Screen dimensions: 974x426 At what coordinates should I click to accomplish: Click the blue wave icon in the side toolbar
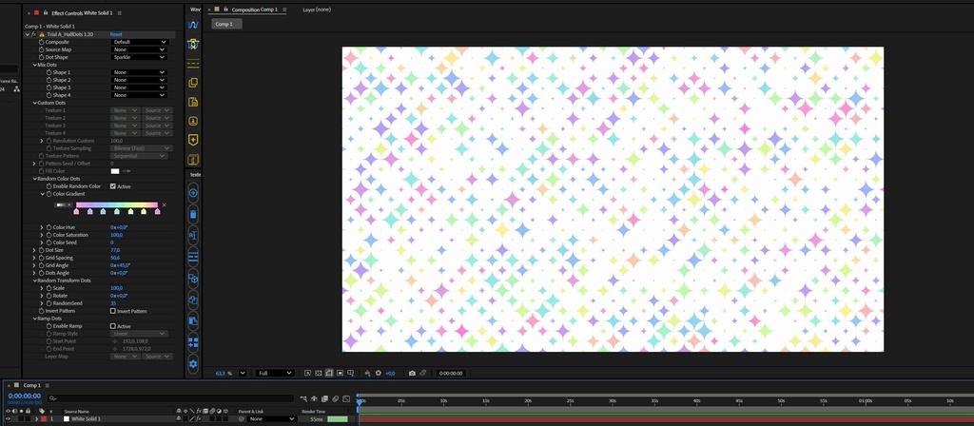pyautogui.click(x=193, y=26)
